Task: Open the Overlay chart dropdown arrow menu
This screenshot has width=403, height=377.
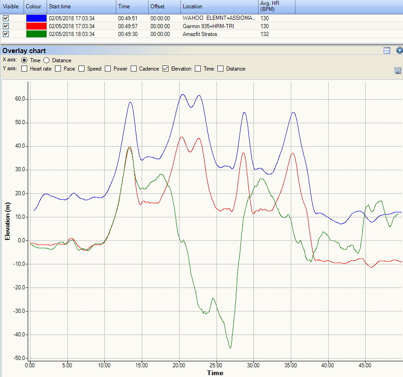Action: (x=399, y=51)
